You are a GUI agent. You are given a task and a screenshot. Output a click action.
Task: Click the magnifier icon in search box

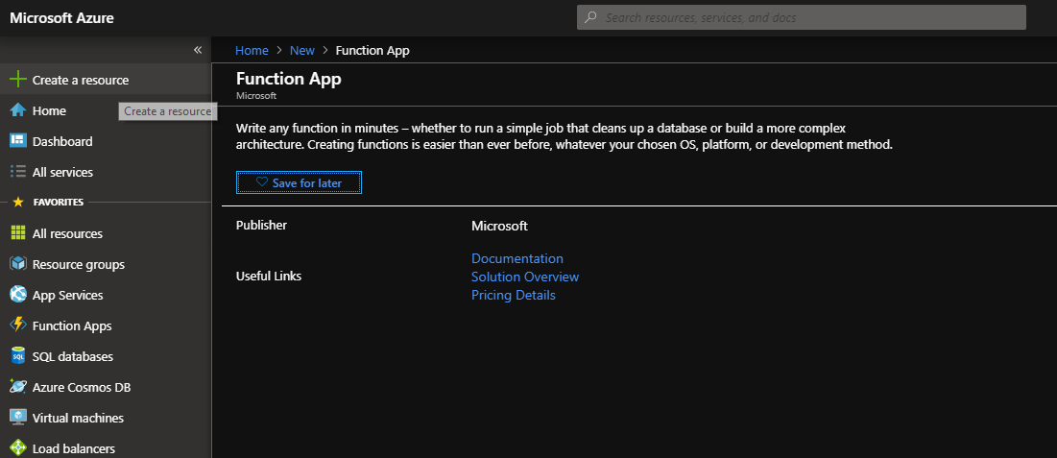click(590, 17)
